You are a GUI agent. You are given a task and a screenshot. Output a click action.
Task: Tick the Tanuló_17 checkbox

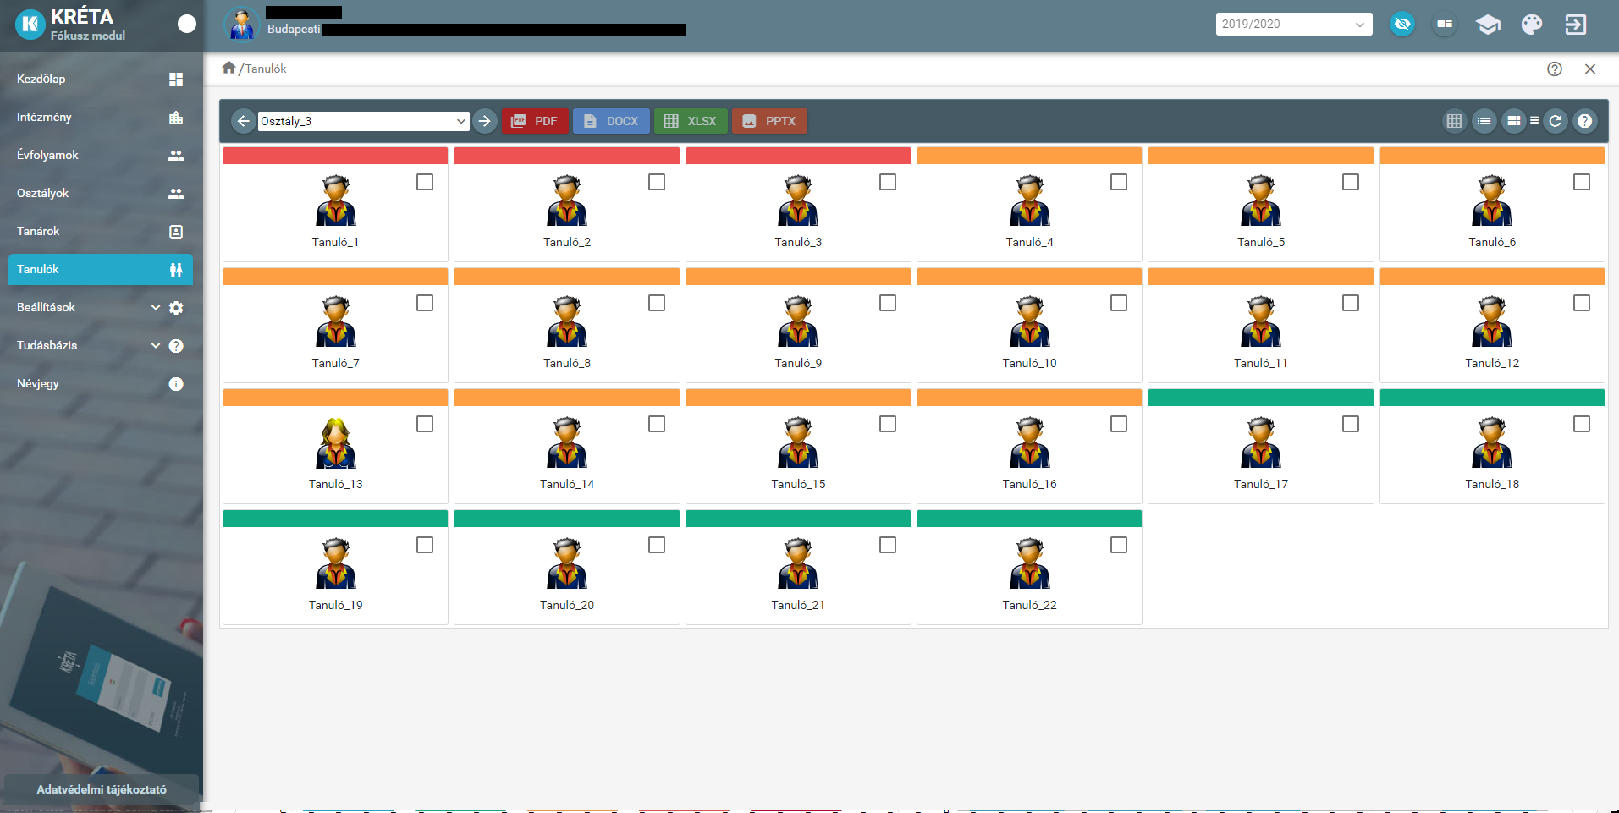pyautogui.click(x=1351, y=424)
